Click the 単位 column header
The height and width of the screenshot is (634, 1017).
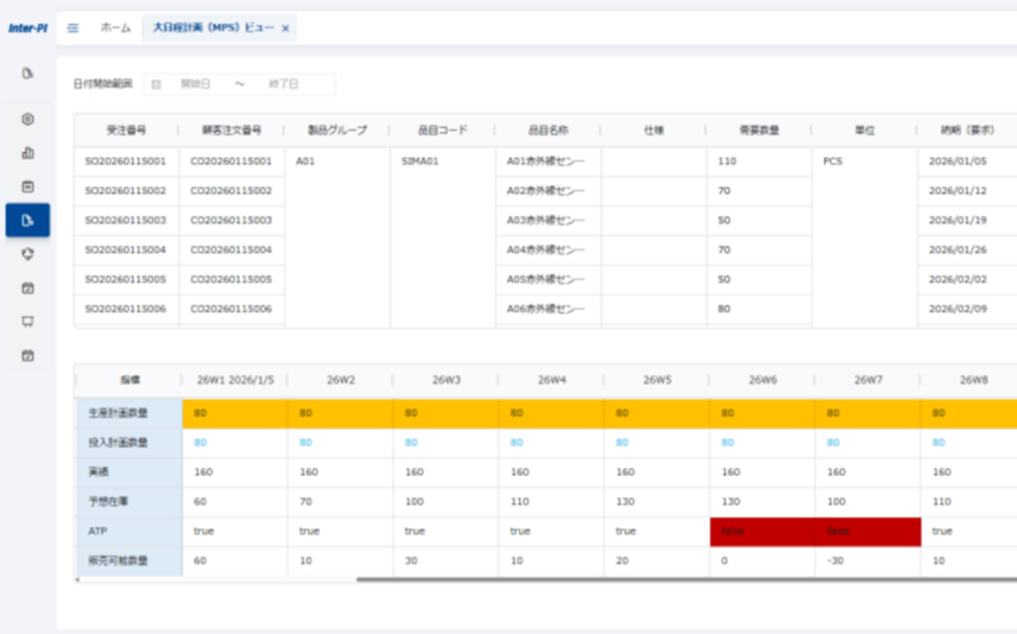pos(864,130)
